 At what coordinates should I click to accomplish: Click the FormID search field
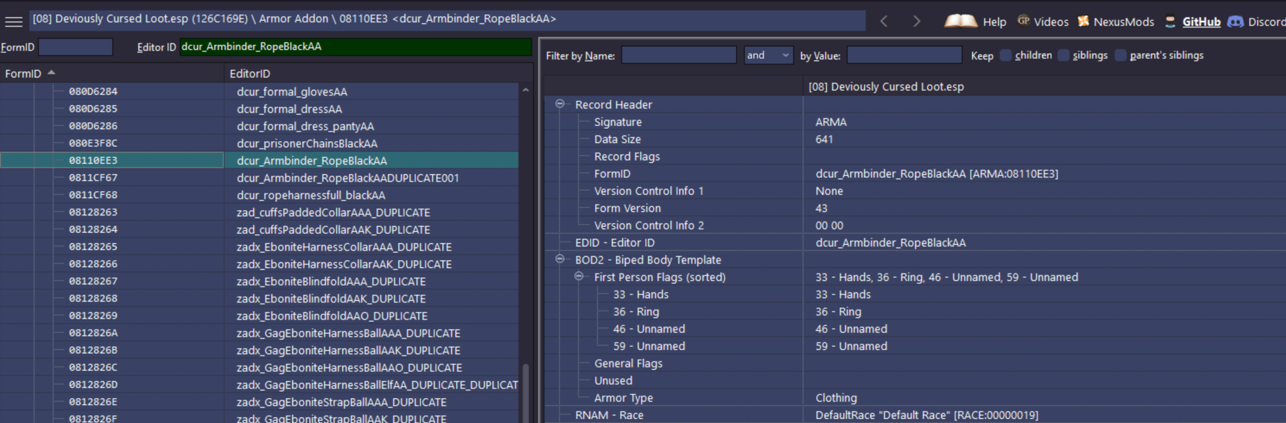point(76,47)
